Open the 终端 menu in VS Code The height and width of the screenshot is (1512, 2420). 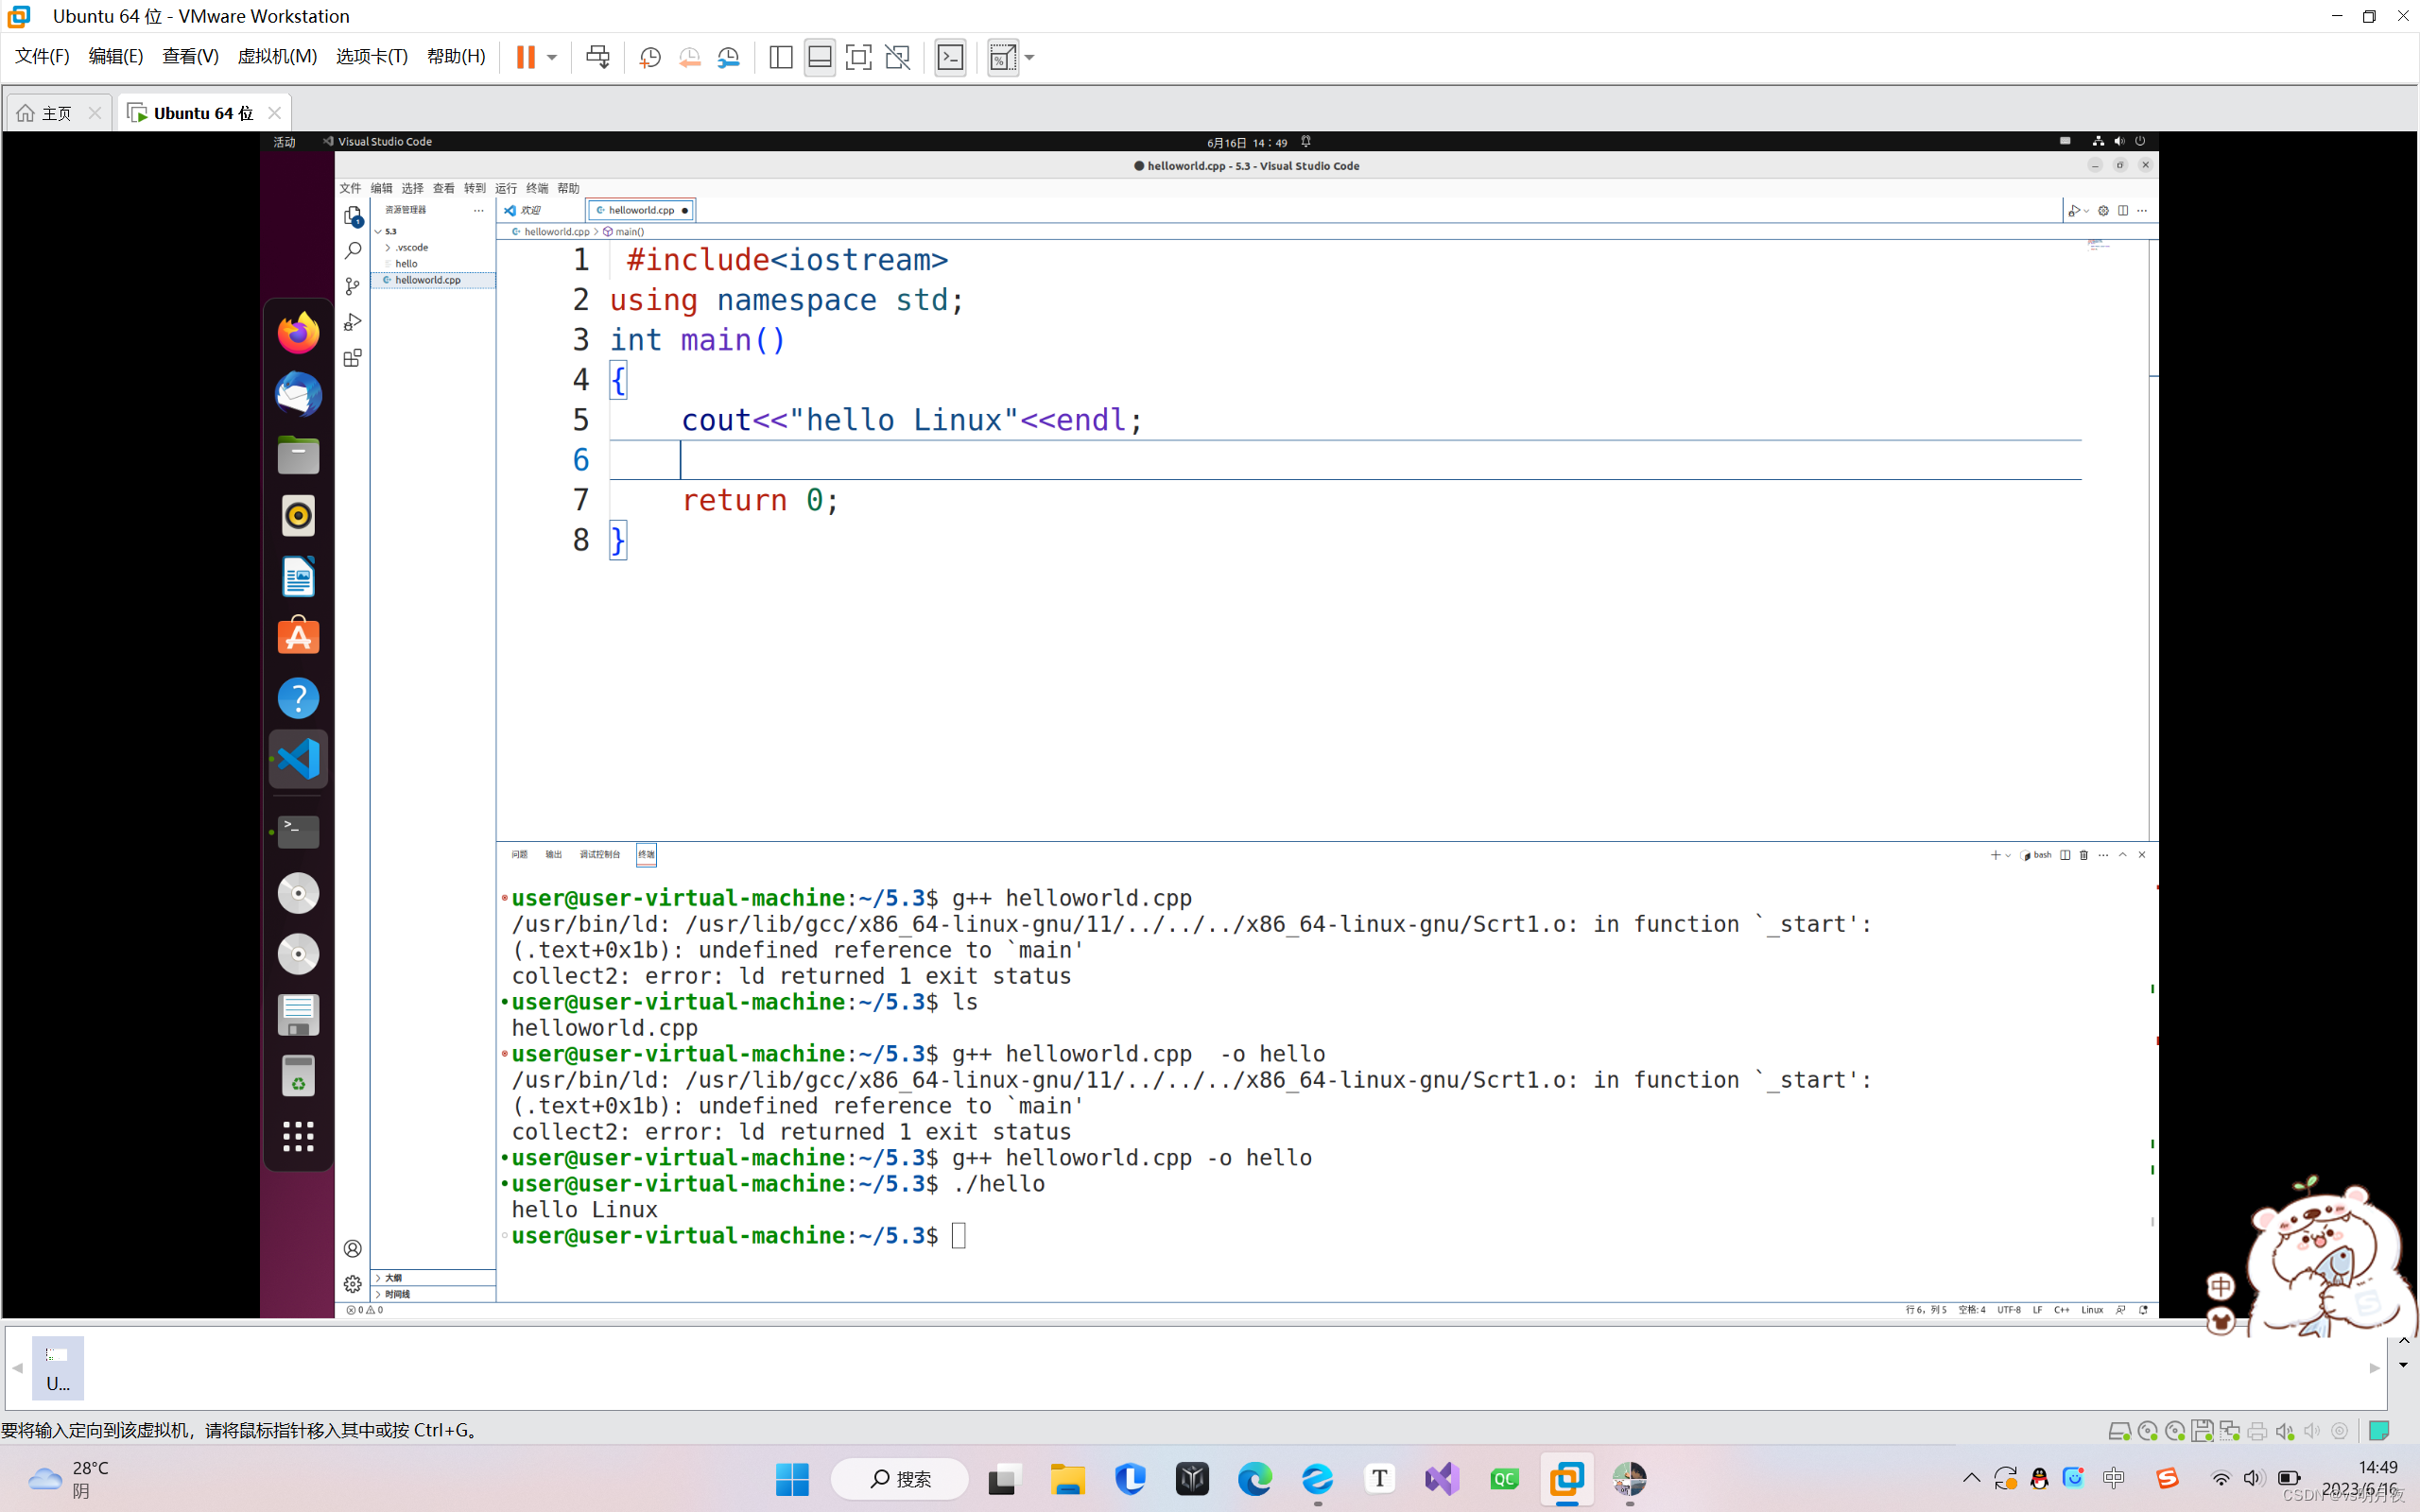(x=537, y=188)
